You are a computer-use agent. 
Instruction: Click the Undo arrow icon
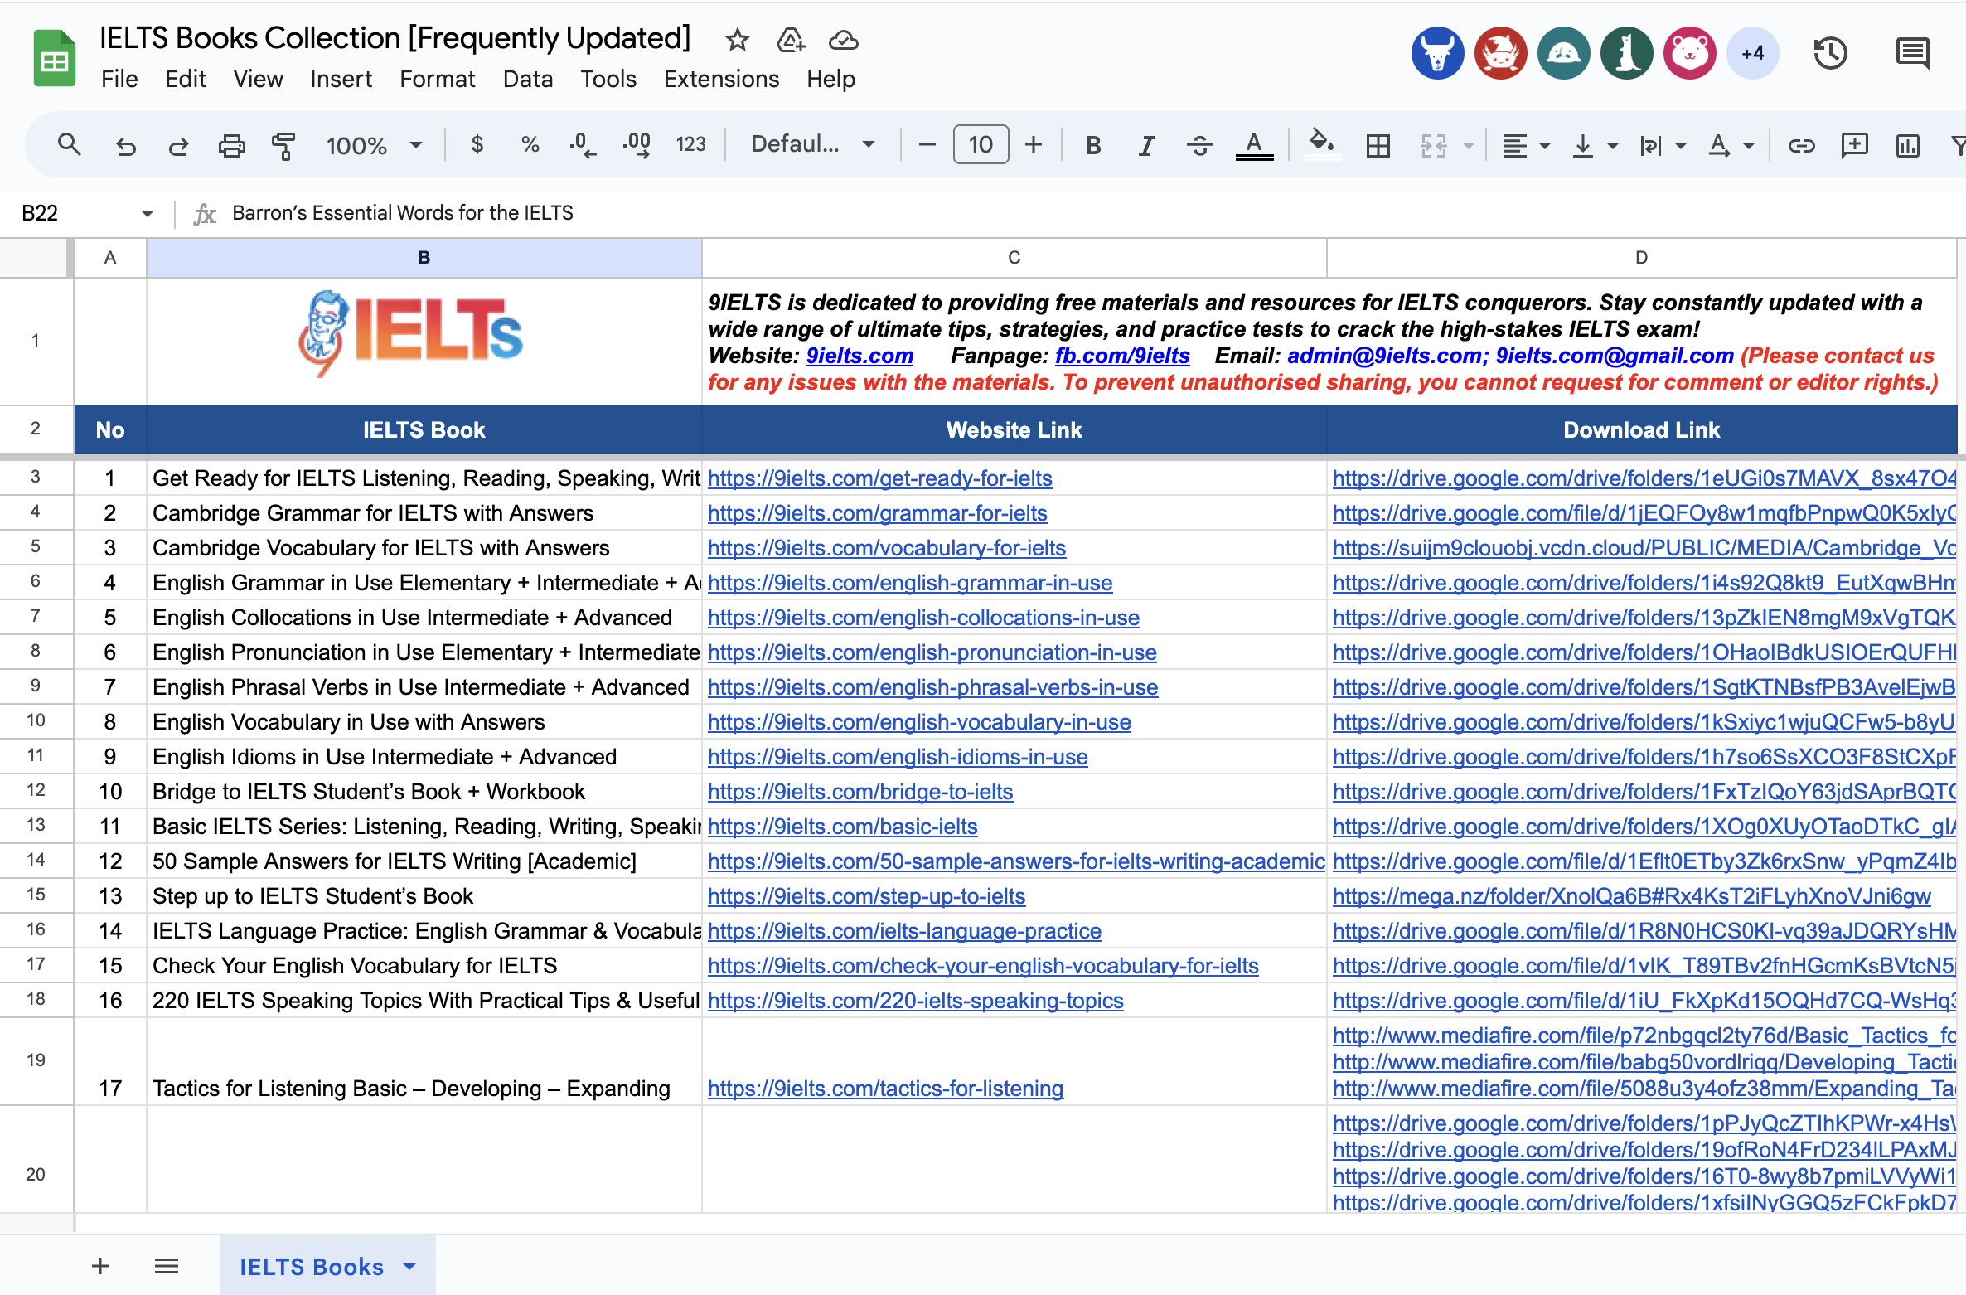[125, 146]
